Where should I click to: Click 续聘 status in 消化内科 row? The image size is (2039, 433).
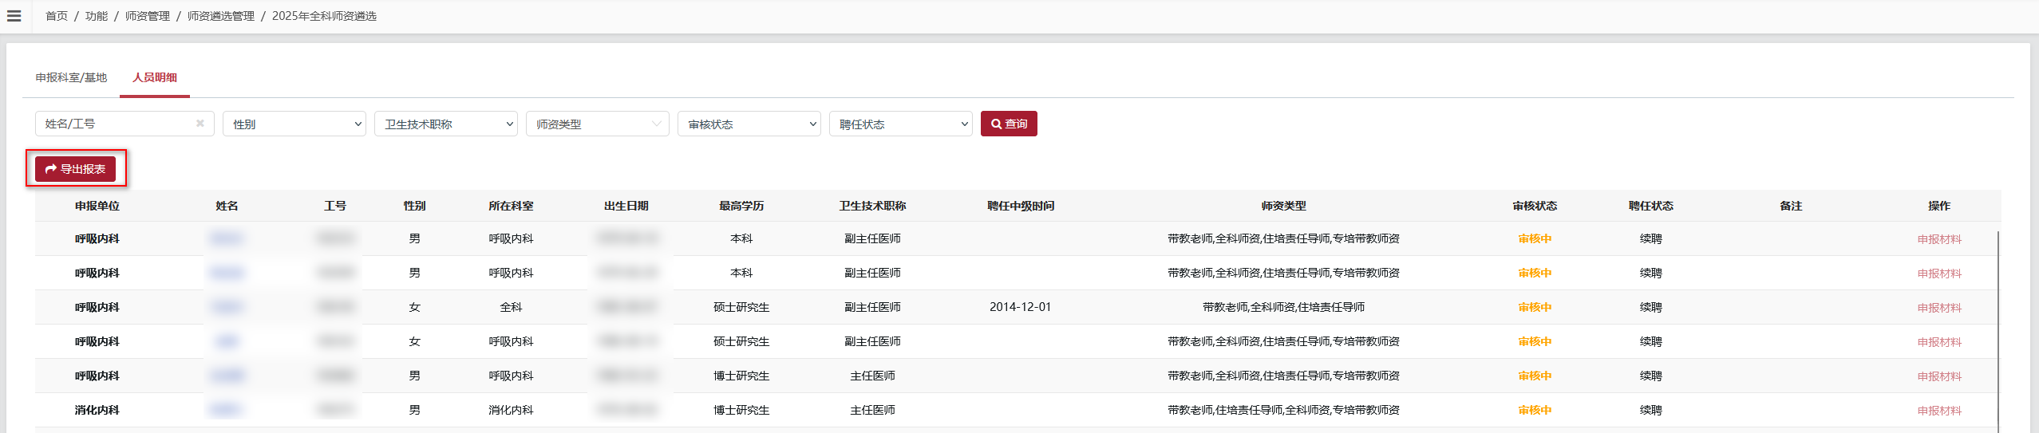(x=1651, y=410)
